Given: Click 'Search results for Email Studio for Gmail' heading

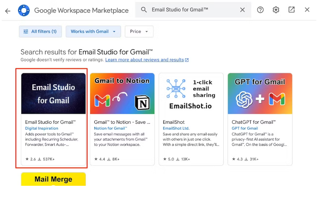Looking at the screenshot, I should point(87,52).
